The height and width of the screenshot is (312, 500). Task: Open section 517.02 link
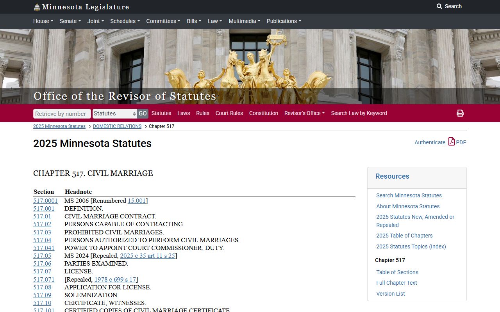click(42, 224)
